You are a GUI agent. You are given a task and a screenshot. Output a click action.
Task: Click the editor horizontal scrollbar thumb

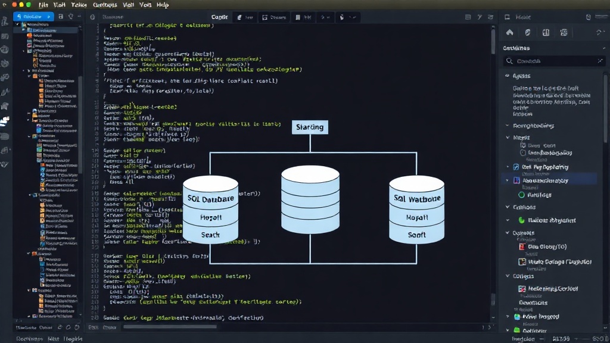[170, 327]
